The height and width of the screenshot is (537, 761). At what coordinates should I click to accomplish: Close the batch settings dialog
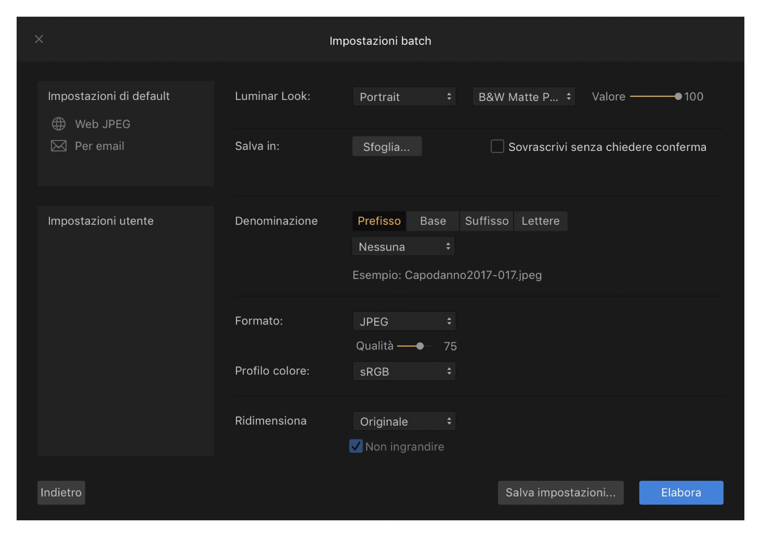[39, 39]
